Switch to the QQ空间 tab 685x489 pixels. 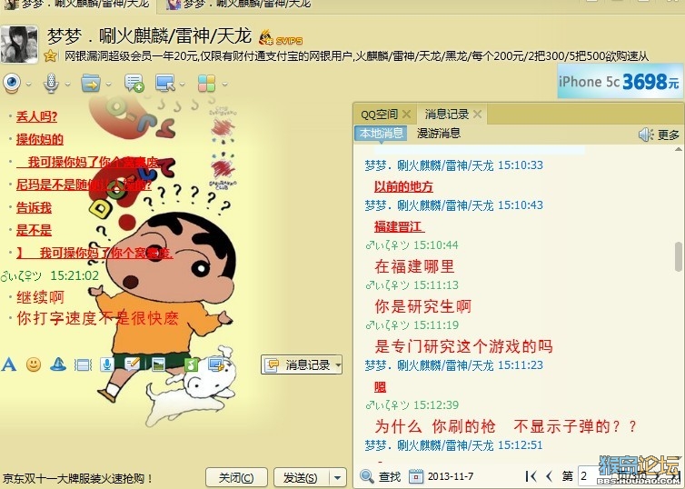[379, 115]
